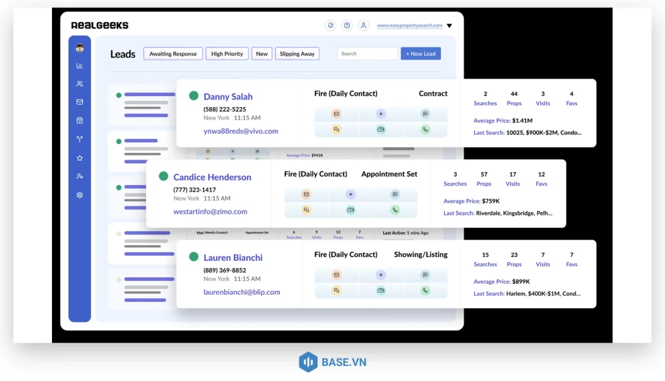Expand the easypropertysearch.com site dropdown arrow
The height and width of the screenshot is (381, 665).
(449, 26)
